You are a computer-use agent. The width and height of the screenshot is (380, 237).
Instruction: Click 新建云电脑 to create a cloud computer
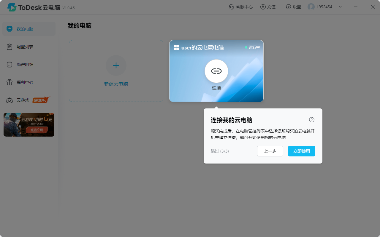tap(116, 71)
